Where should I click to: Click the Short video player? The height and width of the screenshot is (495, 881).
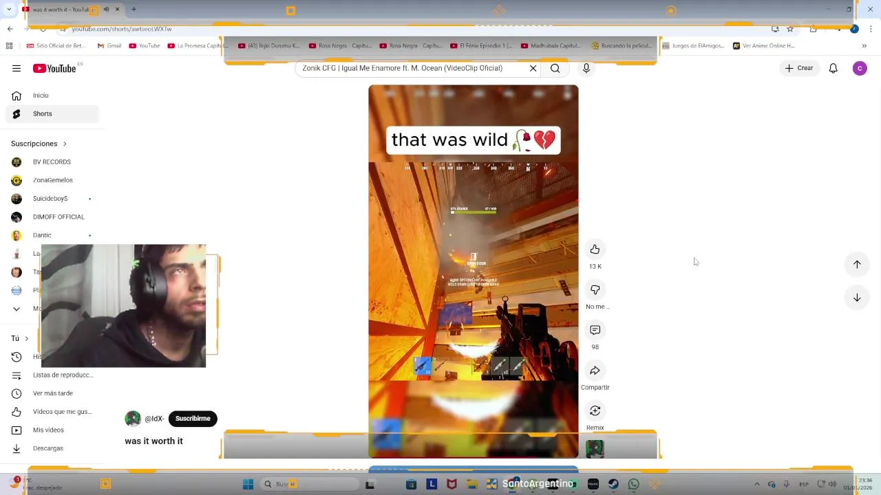coord(474,271)
